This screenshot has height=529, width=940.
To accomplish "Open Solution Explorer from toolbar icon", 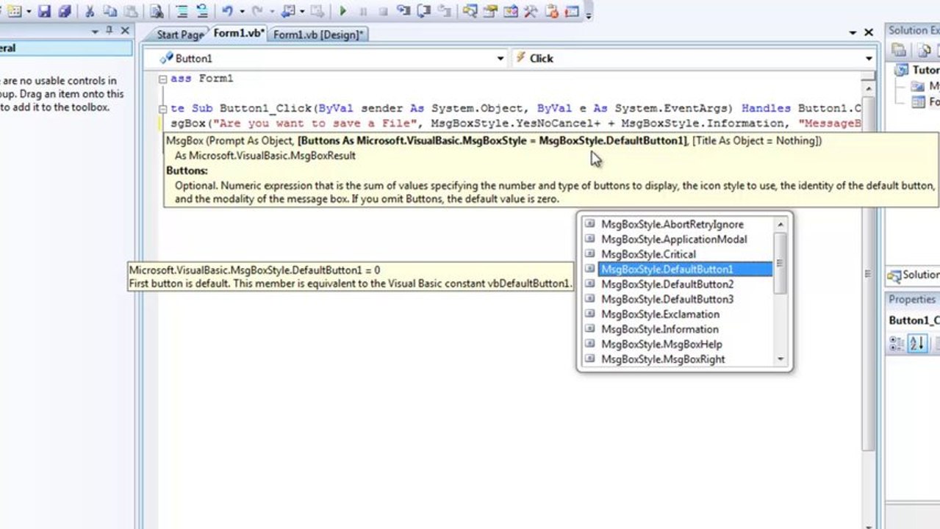I will [470, 11].
